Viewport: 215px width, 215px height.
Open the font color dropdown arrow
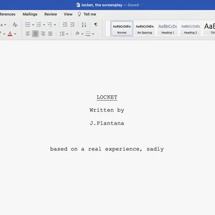15,34
